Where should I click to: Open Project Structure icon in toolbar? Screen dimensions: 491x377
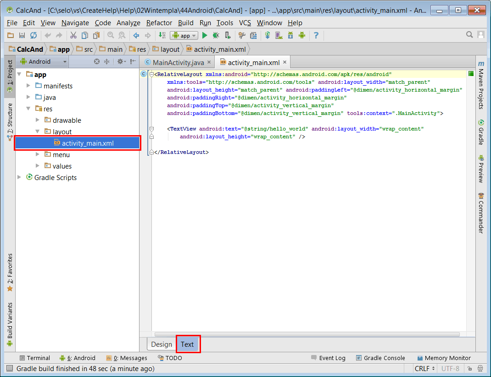click(242, 35)
